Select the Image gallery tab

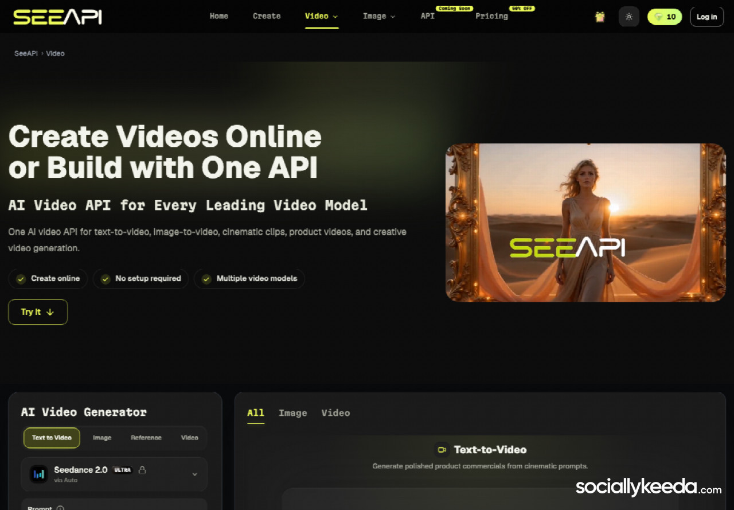click(x=293, y=413)
